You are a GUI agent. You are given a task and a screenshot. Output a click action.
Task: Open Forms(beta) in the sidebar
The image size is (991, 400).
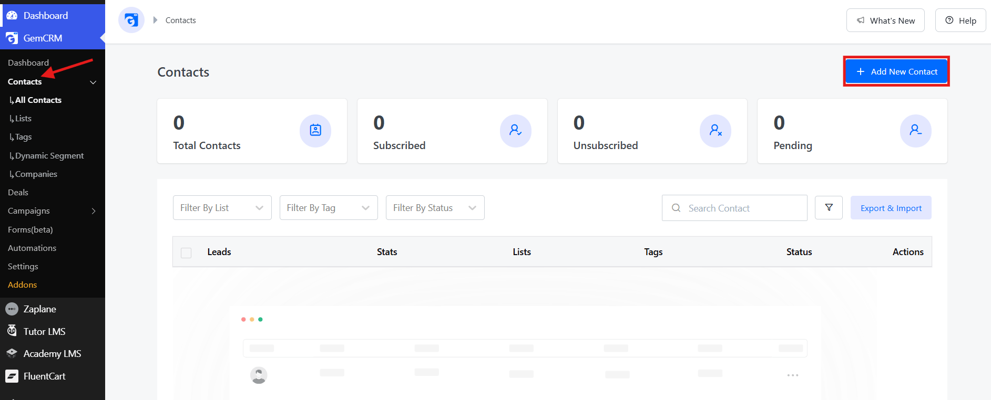30,230
